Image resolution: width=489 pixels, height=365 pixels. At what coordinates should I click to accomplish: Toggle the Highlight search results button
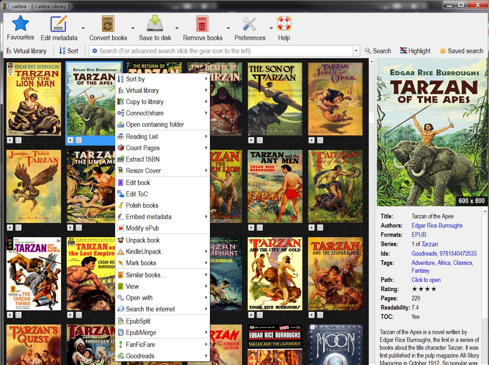point(415,51)
